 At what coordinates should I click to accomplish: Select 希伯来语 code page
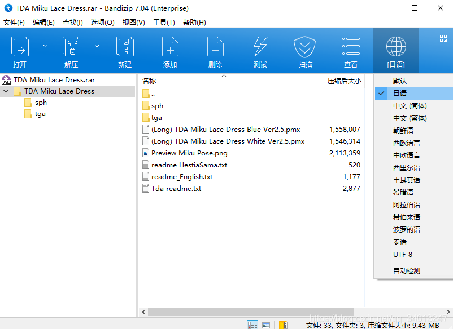click(413, 217)
